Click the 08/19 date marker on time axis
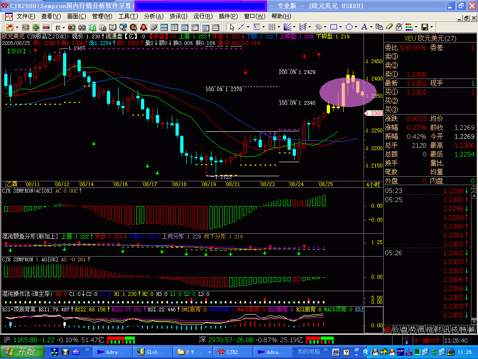 (209, 184)
